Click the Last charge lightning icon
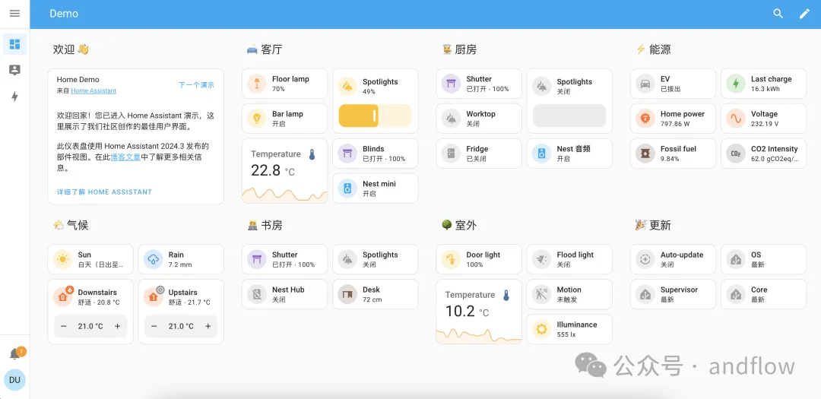The image size is (821, 399). click(736, 84)
